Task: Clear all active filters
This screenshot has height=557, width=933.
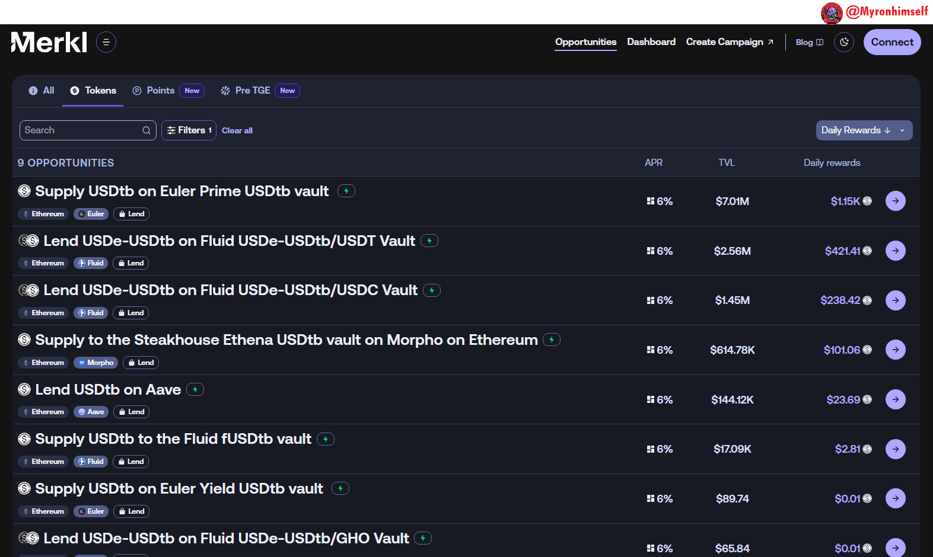Action: 237,130
